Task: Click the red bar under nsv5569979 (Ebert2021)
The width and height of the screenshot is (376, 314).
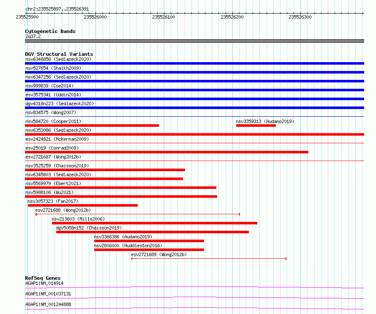Action: 121,188
